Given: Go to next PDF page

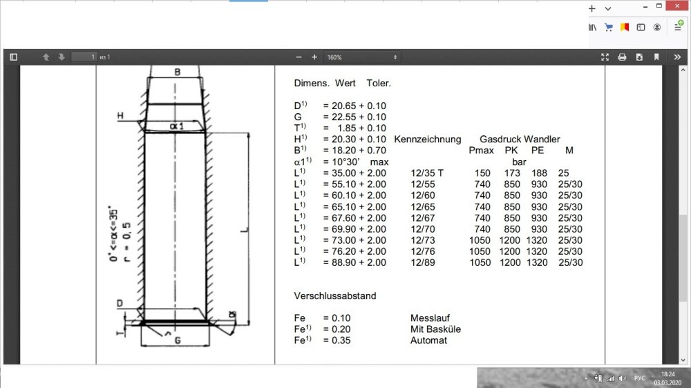Looking at the screenshot, I should point(61,57).
